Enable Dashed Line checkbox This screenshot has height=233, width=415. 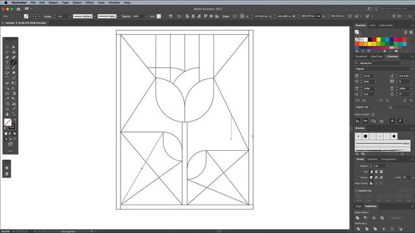[x=356, y=190]
